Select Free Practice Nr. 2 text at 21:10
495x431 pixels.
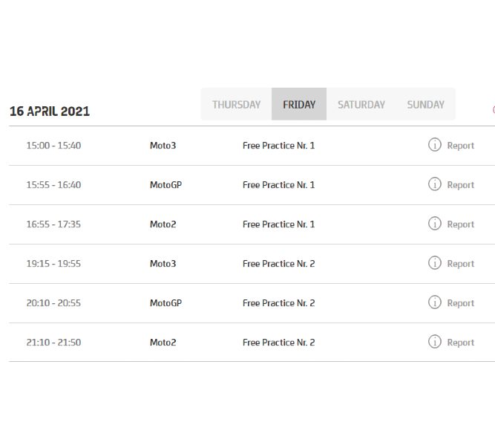click(278, 343)
